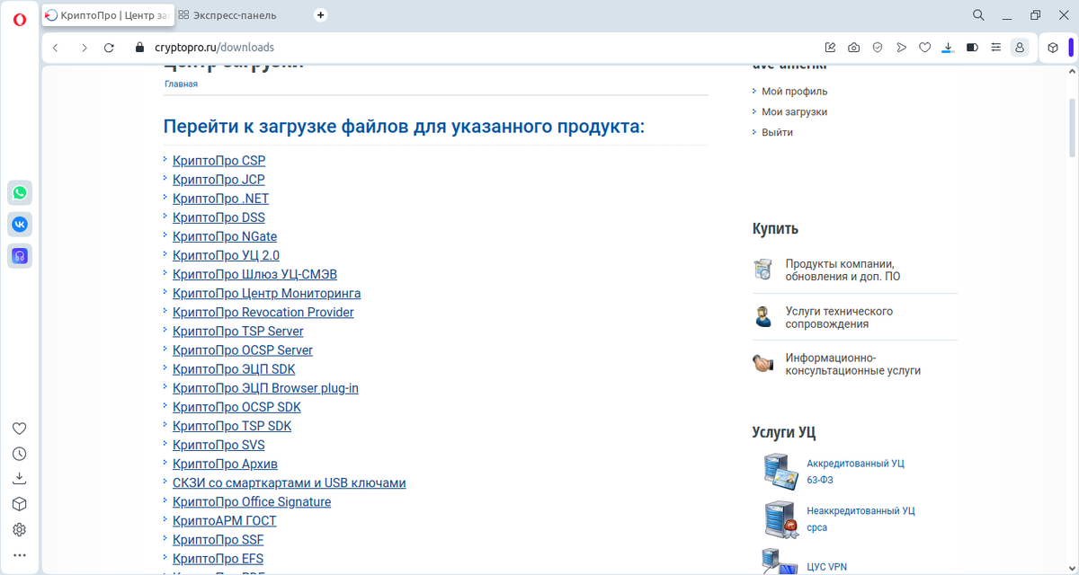Open the КриптоПро TSP Server link
This screenshot has height=575, width=1079.
(237, 332)
